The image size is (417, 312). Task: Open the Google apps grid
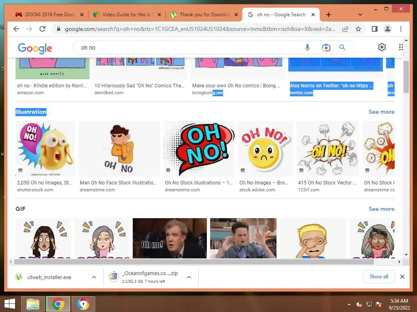pos(401,47)
